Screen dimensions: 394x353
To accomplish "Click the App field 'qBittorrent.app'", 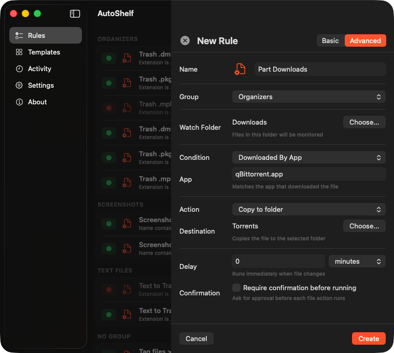I will coord(309,174).
